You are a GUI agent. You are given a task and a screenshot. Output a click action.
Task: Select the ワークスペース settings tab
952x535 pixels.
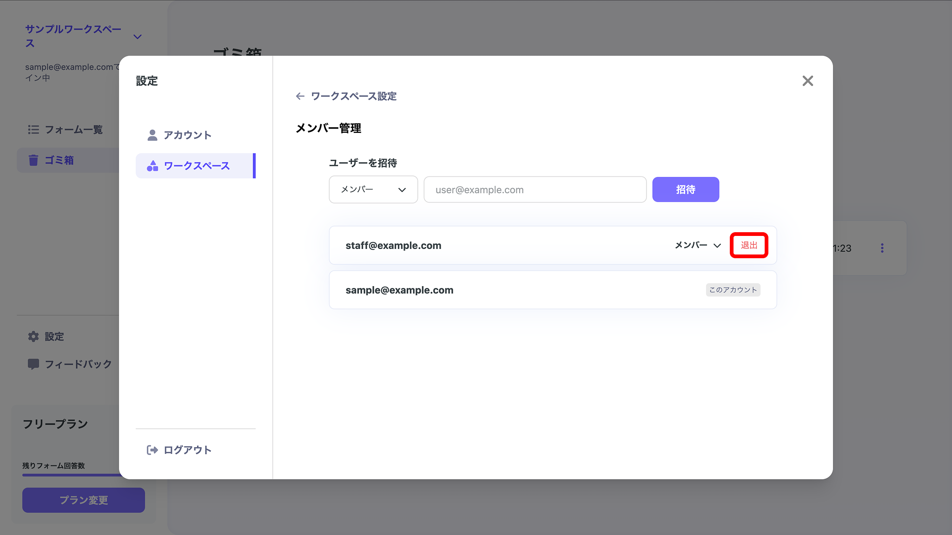click(196, 166)
